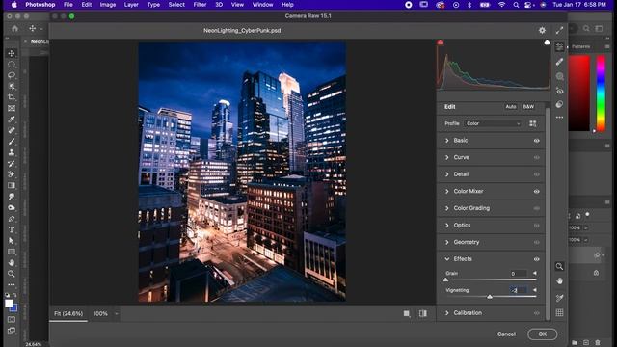Expand the Geometry panel
This screenshot has height=347, width=617.
(x=447, y=242)
